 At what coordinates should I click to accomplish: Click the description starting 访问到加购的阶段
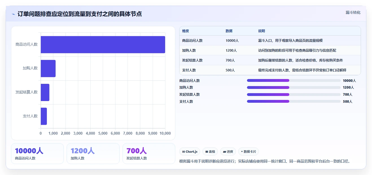click(297, 51)
